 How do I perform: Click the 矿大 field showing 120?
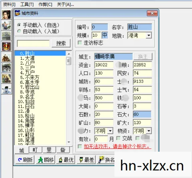[x=142, y=123]
